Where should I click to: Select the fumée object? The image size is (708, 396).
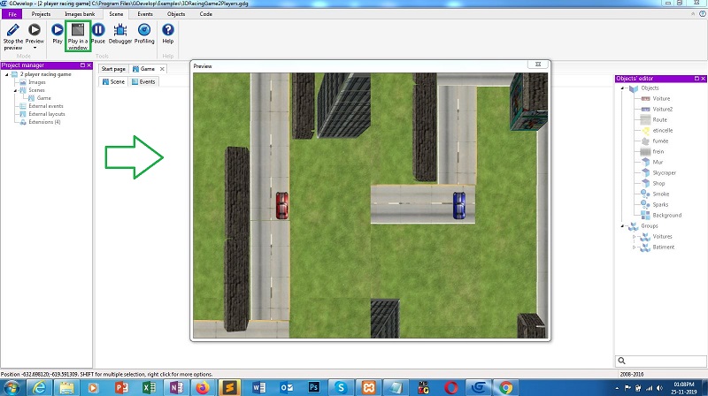[660, 141]
